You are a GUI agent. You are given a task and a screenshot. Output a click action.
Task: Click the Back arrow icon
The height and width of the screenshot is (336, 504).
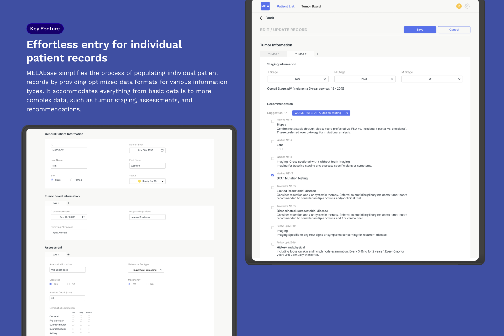pyautogui.click(x=261, y=18)
